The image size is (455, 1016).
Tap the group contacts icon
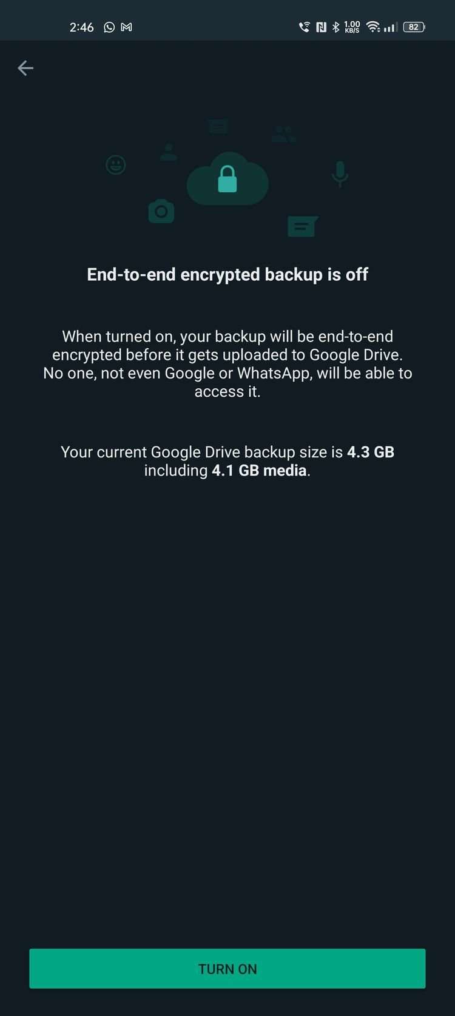[284, 134]
